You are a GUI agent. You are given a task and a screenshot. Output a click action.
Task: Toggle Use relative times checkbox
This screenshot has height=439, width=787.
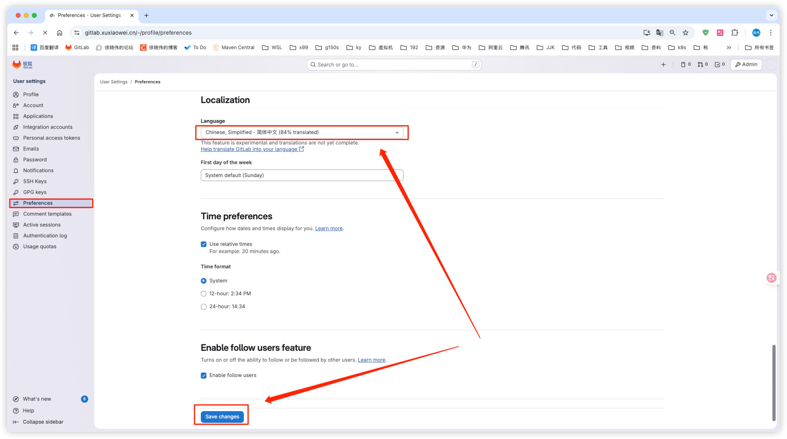[x=204, y=244]
